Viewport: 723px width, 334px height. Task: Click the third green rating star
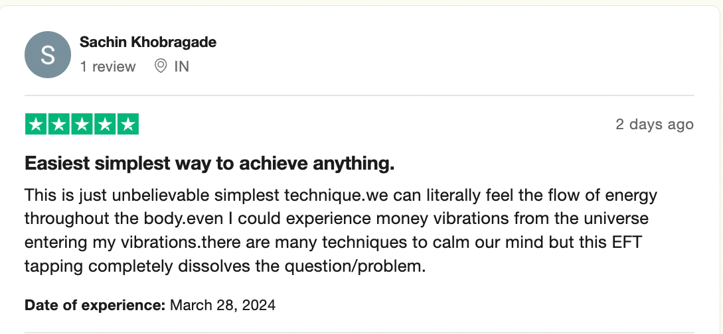(x=82, y=124)
